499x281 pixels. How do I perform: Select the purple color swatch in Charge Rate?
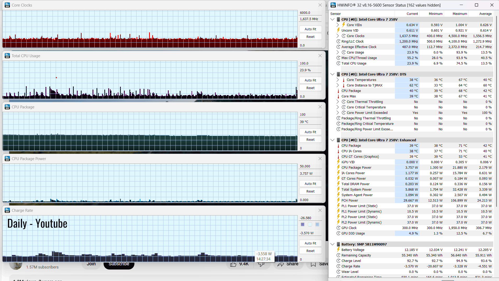point(303,224)
